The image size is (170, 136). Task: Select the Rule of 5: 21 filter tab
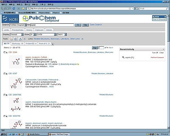pos(45,44)
